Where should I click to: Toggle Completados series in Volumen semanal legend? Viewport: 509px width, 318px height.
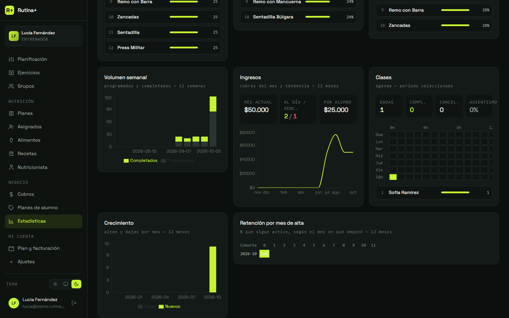coord(141,160)
